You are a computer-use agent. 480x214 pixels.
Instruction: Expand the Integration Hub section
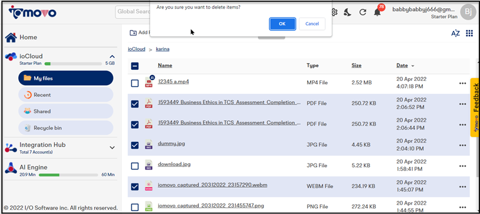(112, 148)
